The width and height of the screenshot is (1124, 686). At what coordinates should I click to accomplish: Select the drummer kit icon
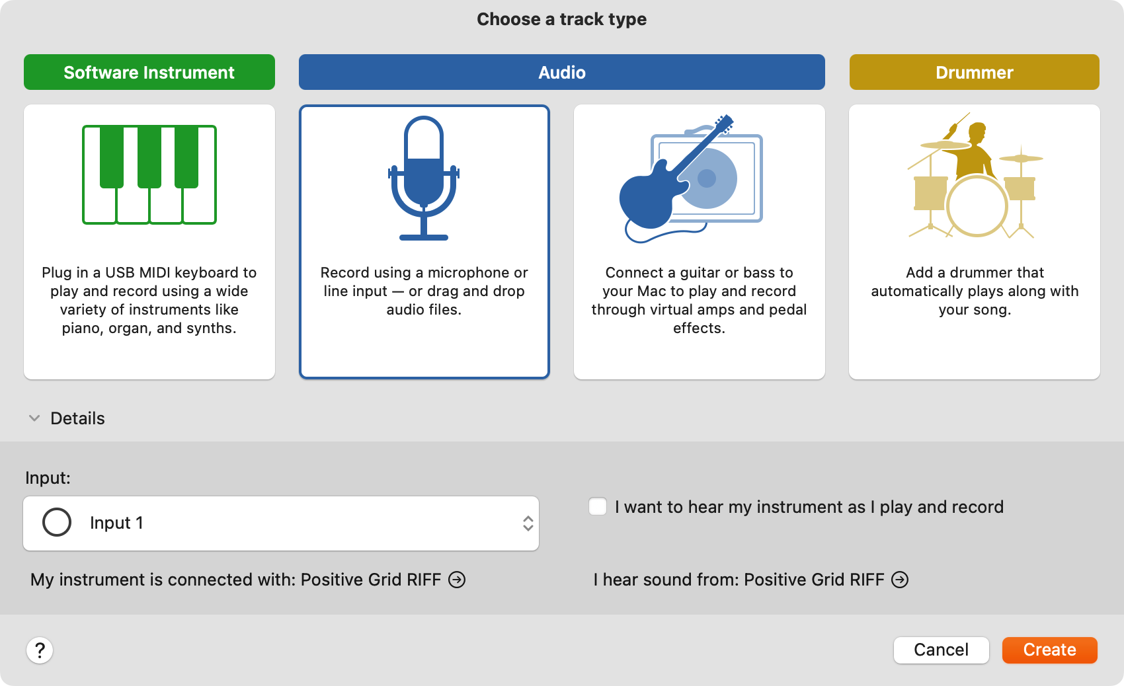pos(975,175)
